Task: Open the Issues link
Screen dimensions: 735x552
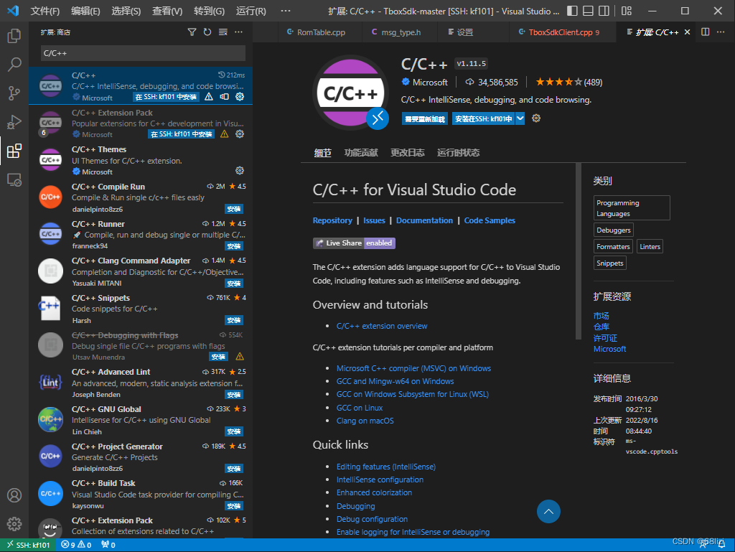Action: [x=374, y=220]
